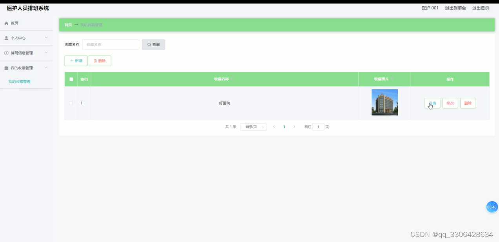Click the 新增 add button

point(76,61)
